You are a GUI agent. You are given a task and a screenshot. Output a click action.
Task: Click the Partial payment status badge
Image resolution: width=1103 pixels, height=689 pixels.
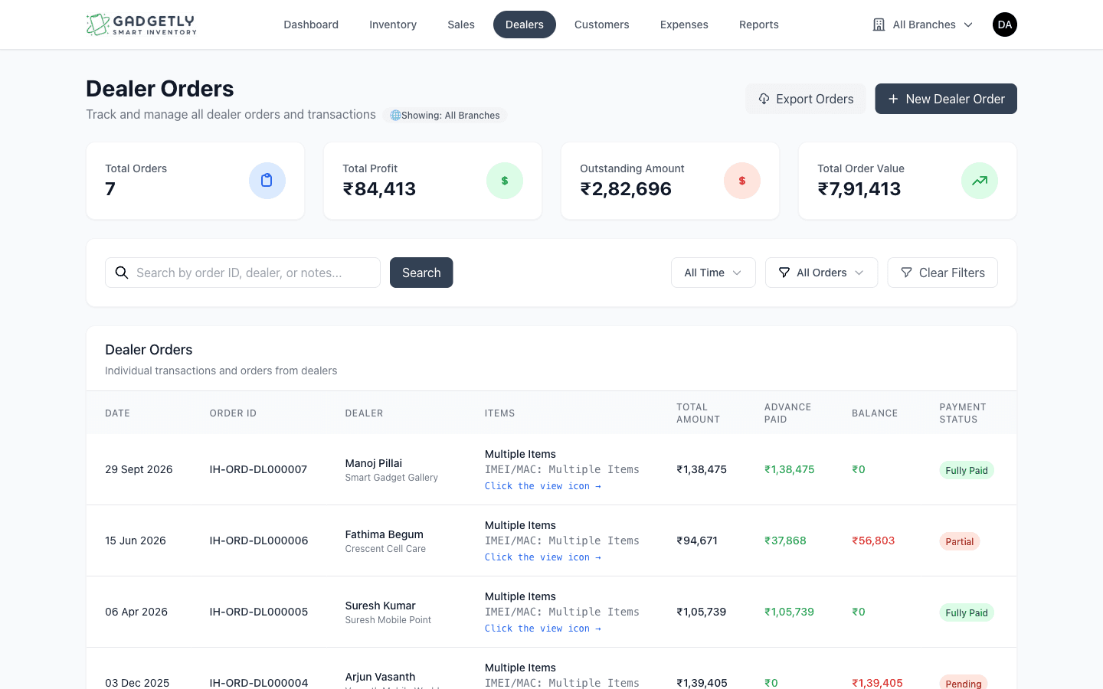tap(960, 541)
